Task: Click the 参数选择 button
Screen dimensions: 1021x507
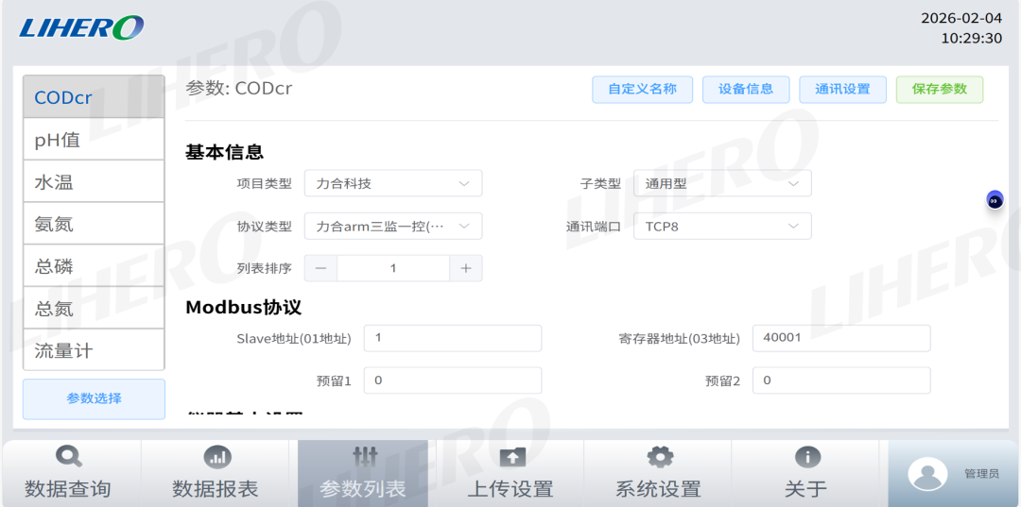Action: [x=94, y=398]
